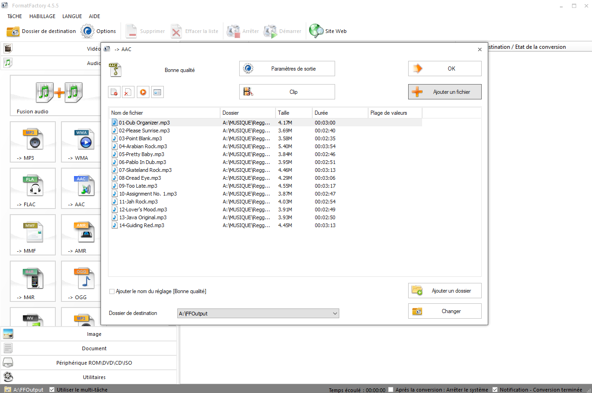Viewport: 592px width, 393px height.
Task: Open the media file info icon
Action: coord(157,92)
